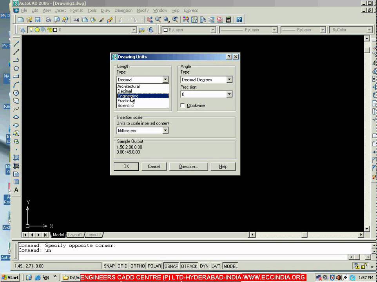Click the Tool Palettes icon
This screenshot has height=282, width=377.
point(203,20)
